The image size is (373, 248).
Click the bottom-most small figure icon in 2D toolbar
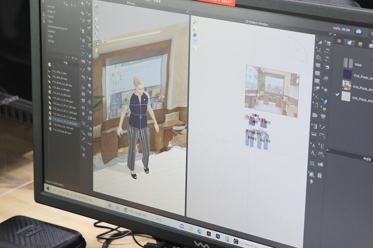pyautogui.click(x=311, y=182)
